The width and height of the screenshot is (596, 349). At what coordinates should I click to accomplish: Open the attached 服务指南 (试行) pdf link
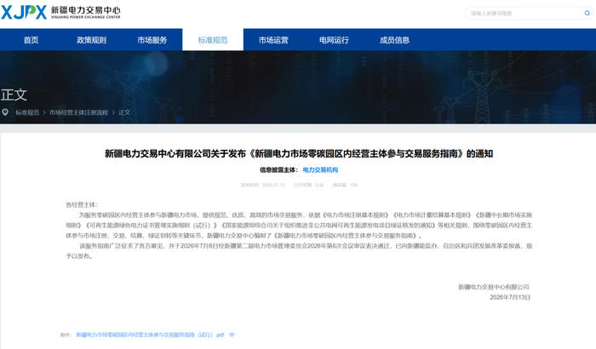[x=150, y=335]
